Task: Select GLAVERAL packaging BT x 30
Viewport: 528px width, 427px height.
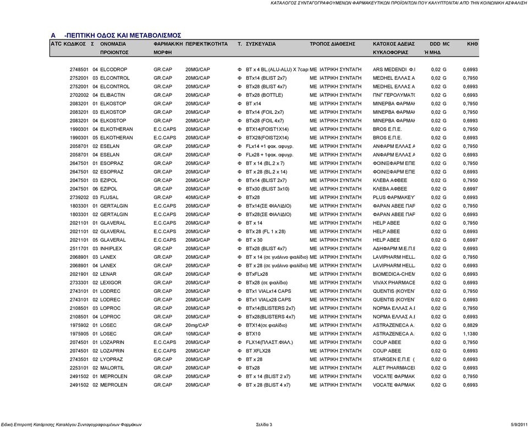Action: 254,240
